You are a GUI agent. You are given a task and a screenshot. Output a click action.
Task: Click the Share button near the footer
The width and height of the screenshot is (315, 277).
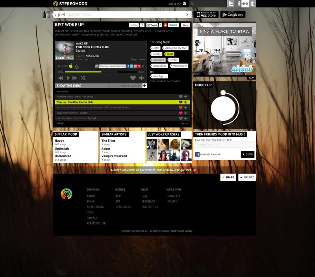click(x=228, y=177)
